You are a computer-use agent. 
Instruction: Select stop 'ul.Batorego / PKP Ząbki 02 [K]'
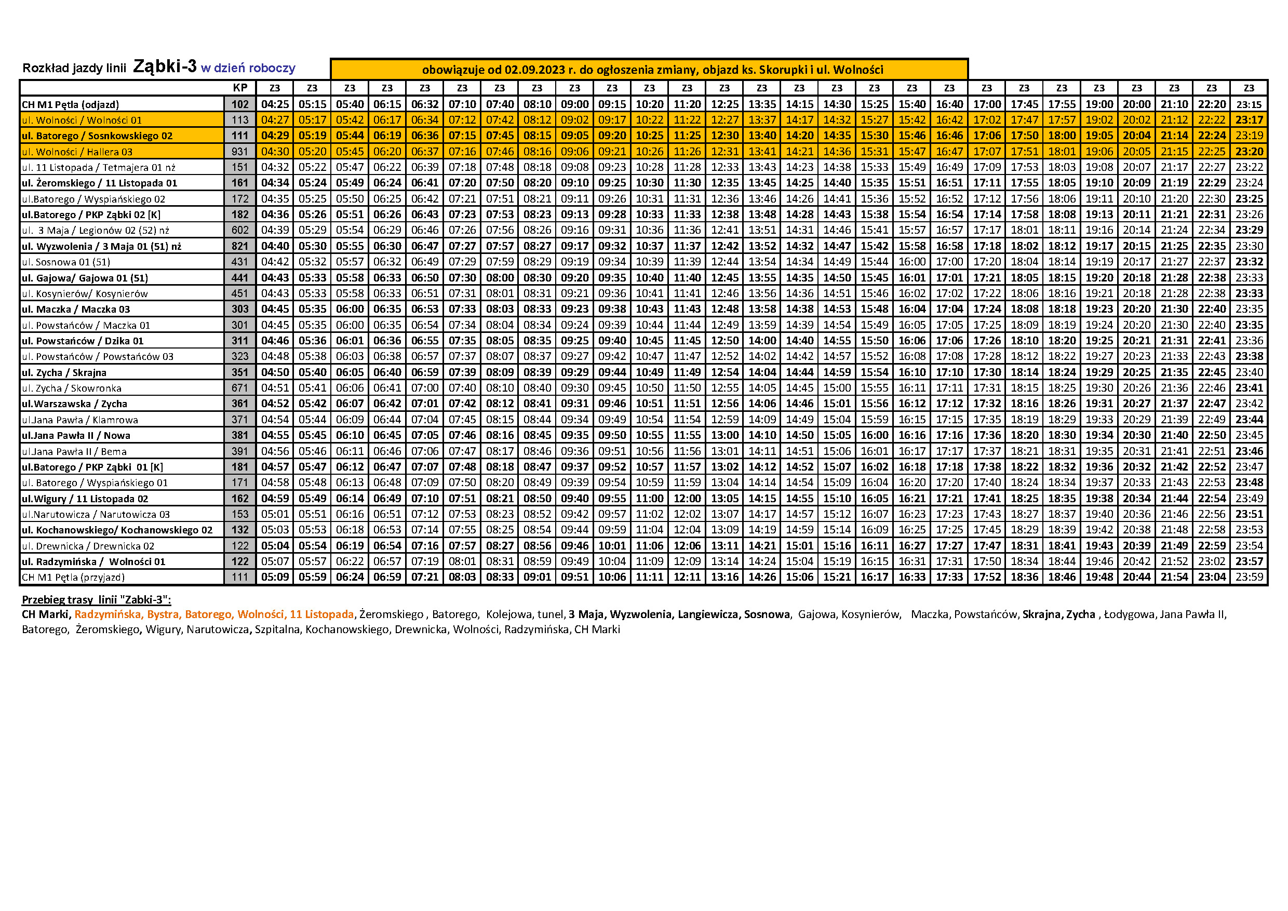[91, 215]
